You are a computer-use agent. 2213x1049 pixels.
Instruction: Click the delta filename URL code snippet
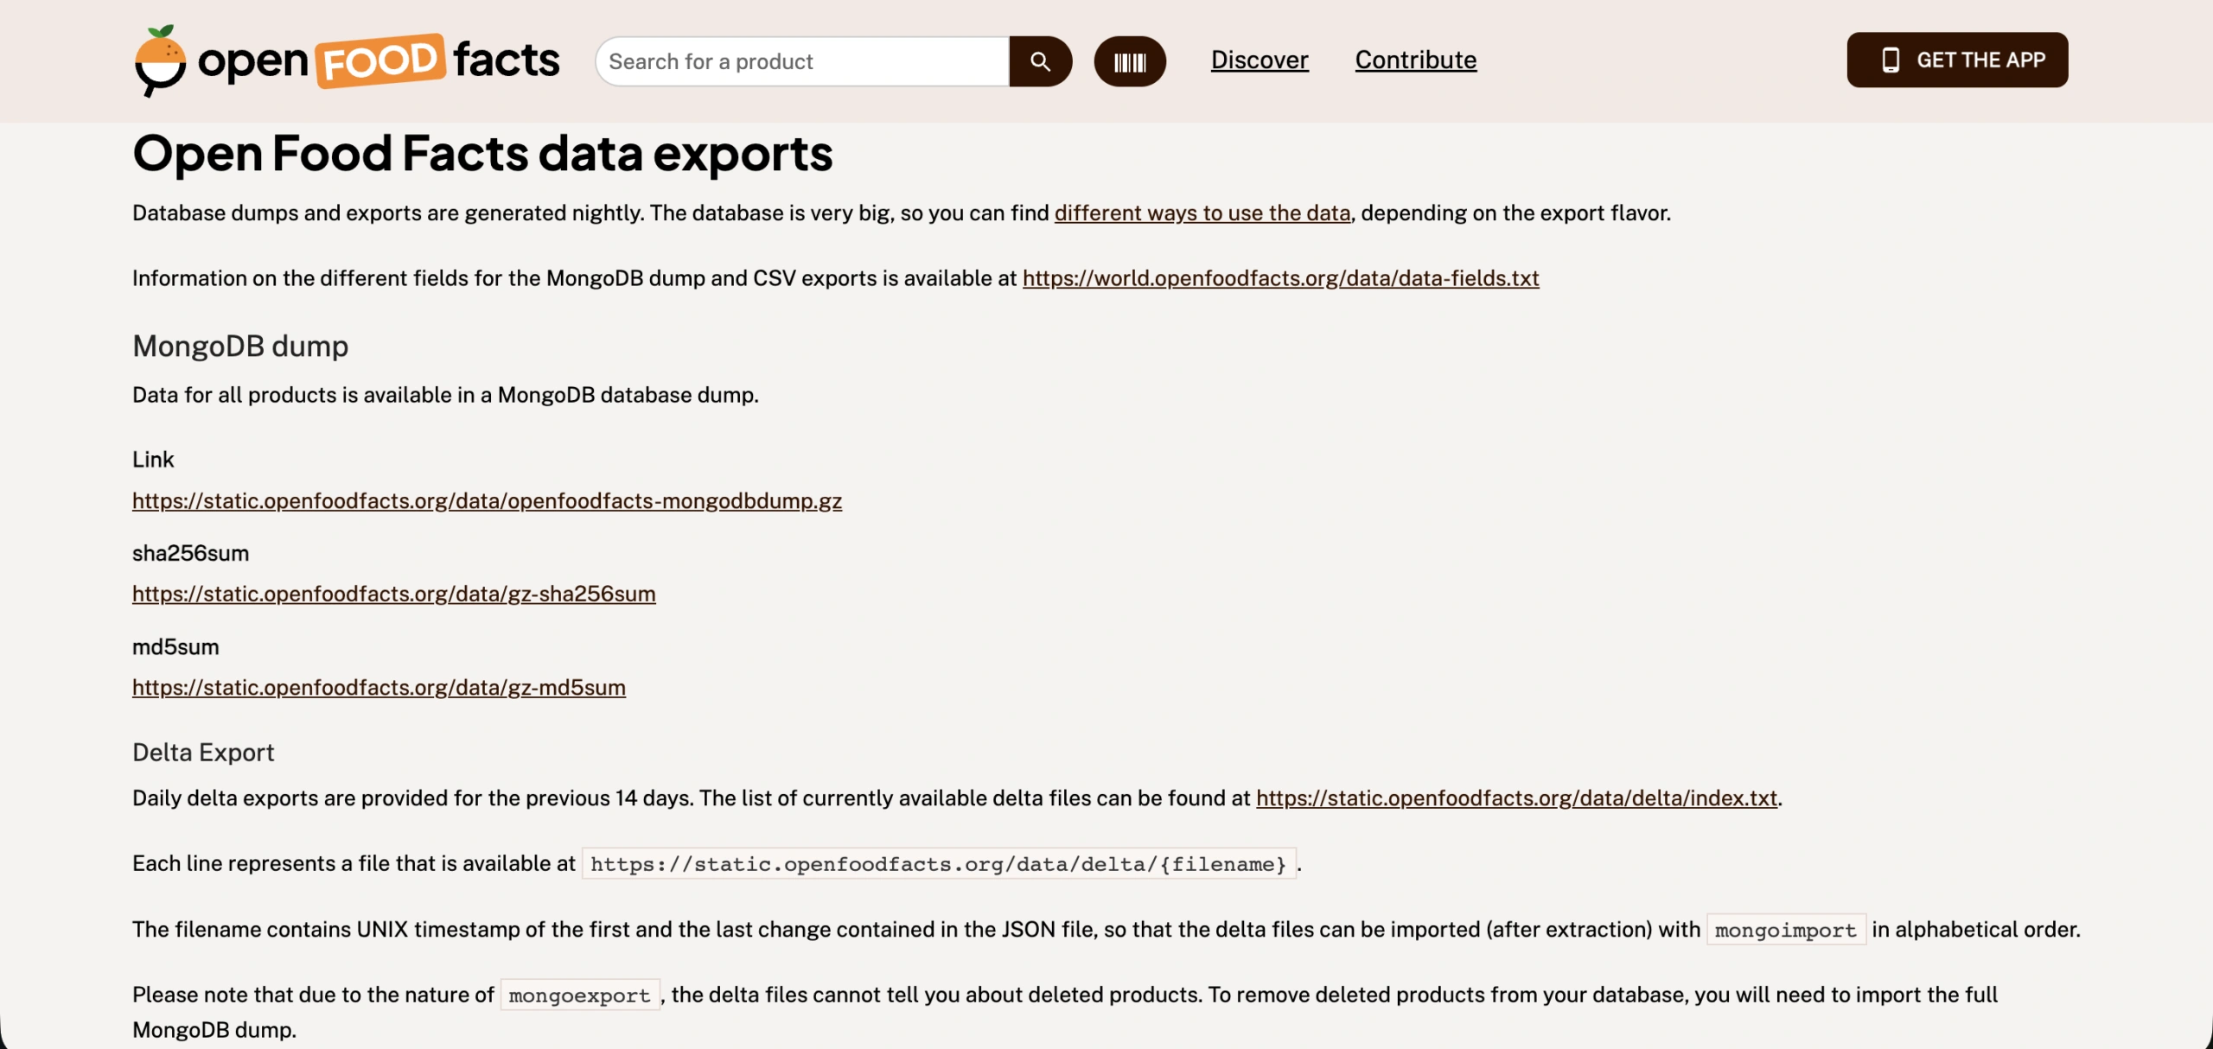coord(939,864)
